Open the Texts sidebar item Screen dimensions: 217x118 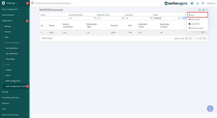tap(6, 37)
